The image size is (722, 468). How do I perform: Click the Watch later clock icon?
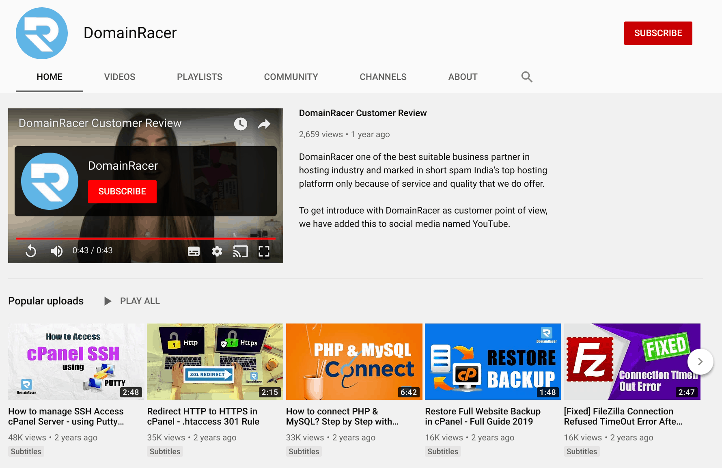point(241,124)
